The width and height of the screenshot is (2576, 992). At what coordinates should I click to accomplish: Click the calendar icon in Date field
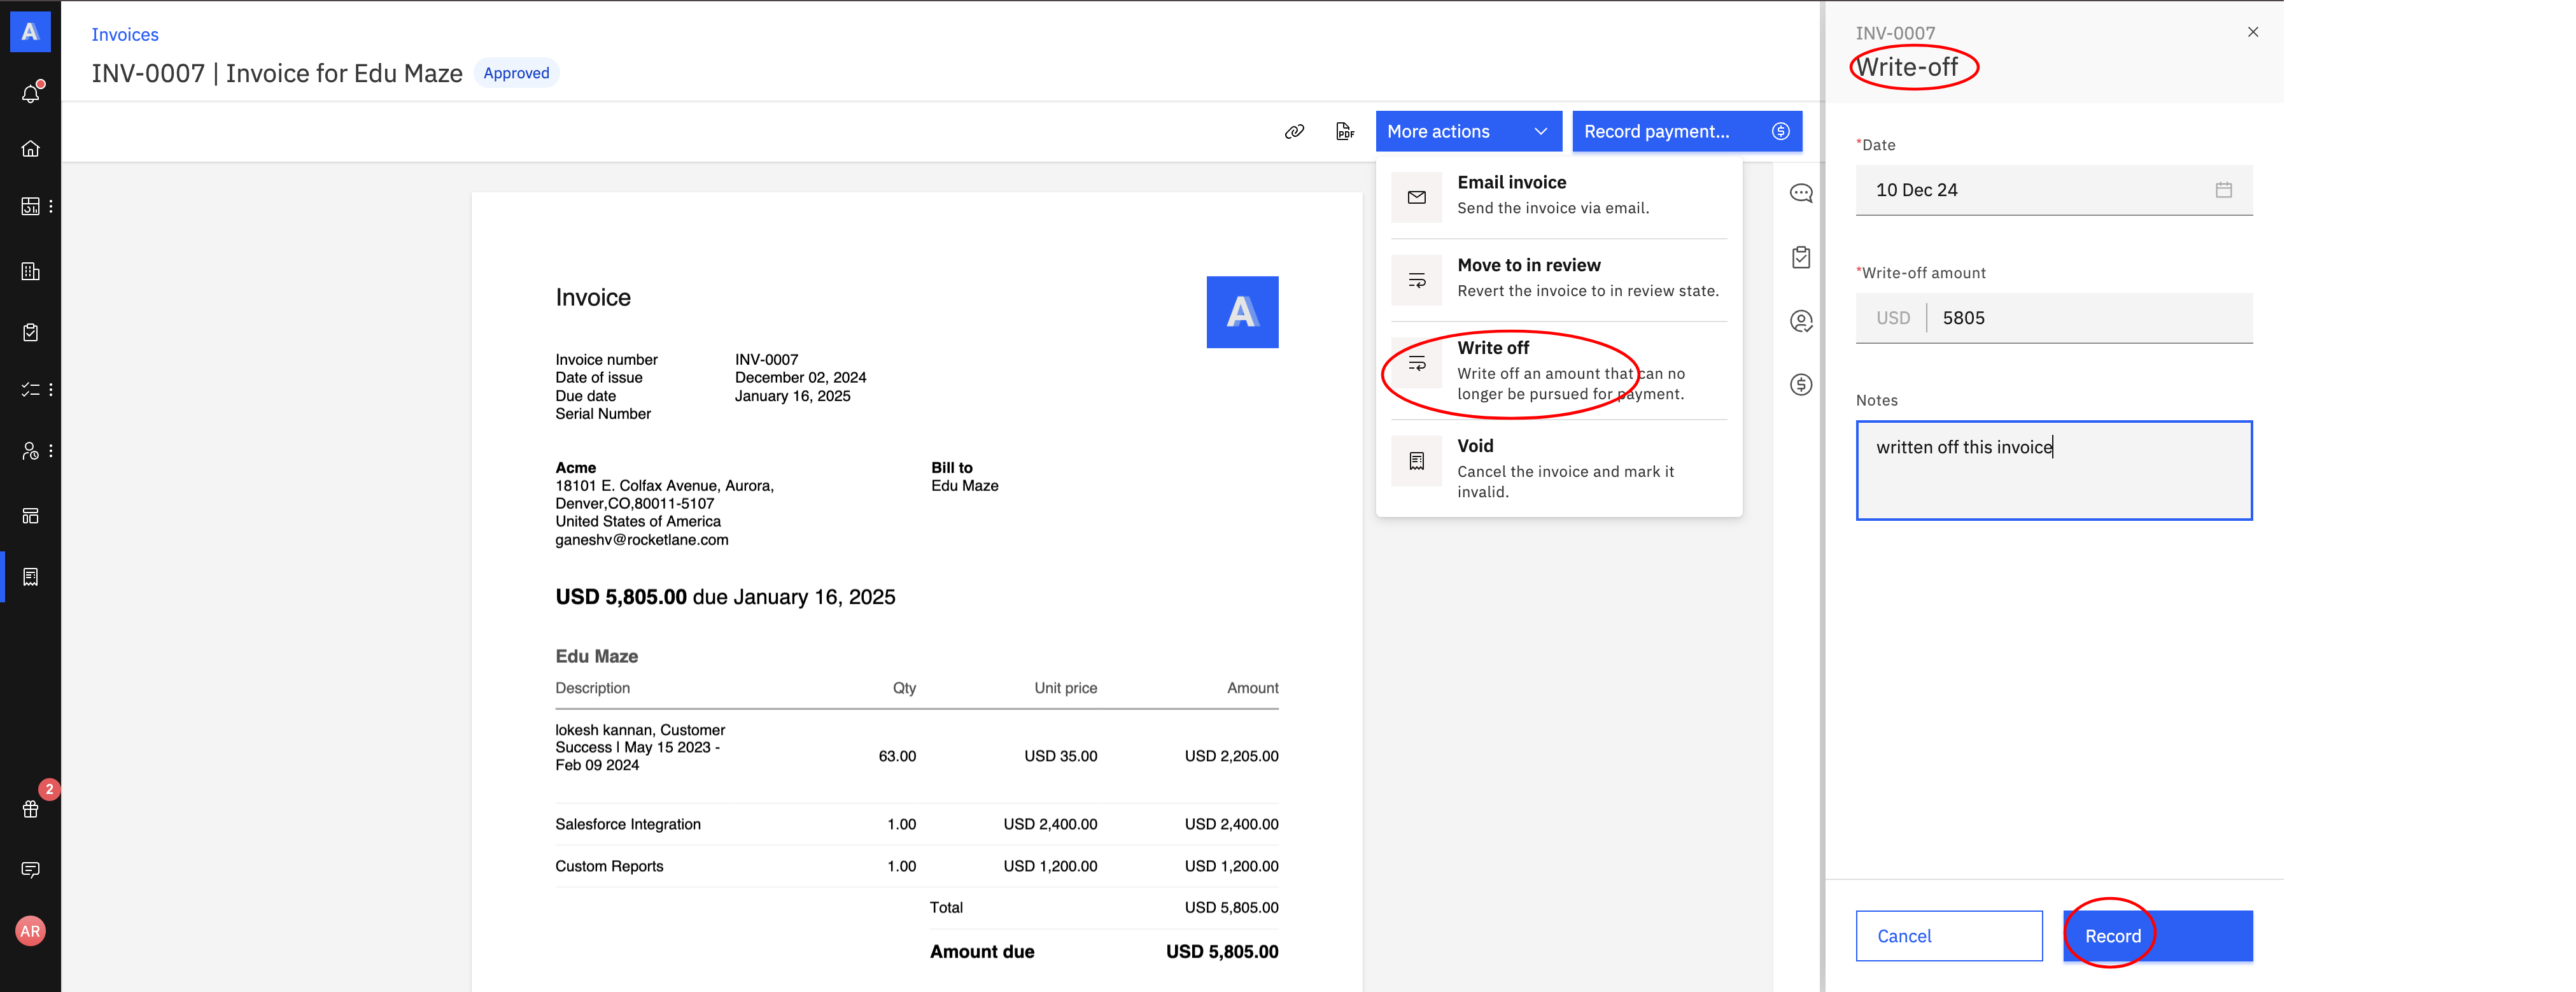2223,190
